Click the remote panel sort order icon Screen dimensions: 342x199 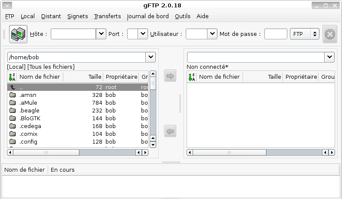(x=192, y=77)
